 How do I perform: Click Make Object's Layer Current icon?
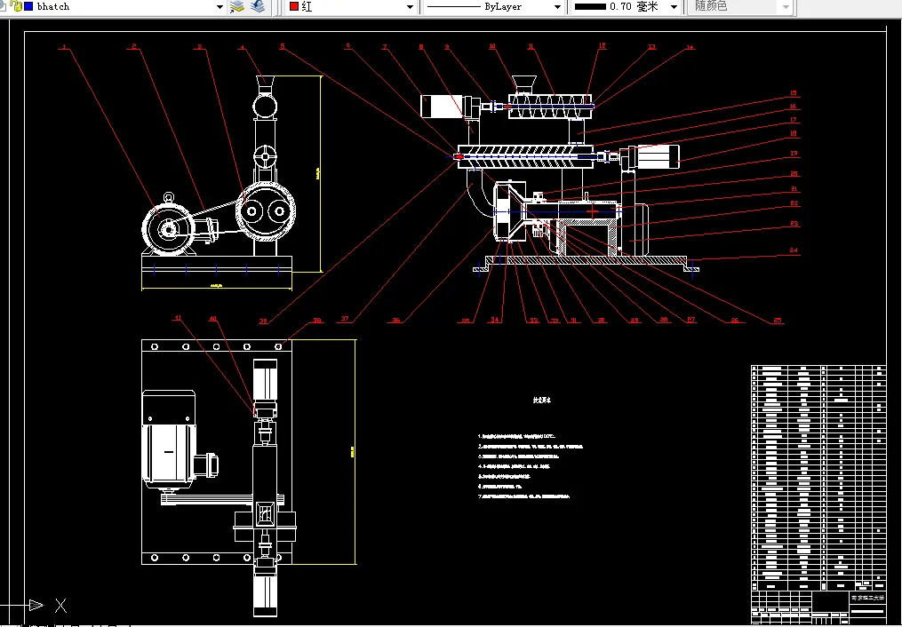pos(236,6)
